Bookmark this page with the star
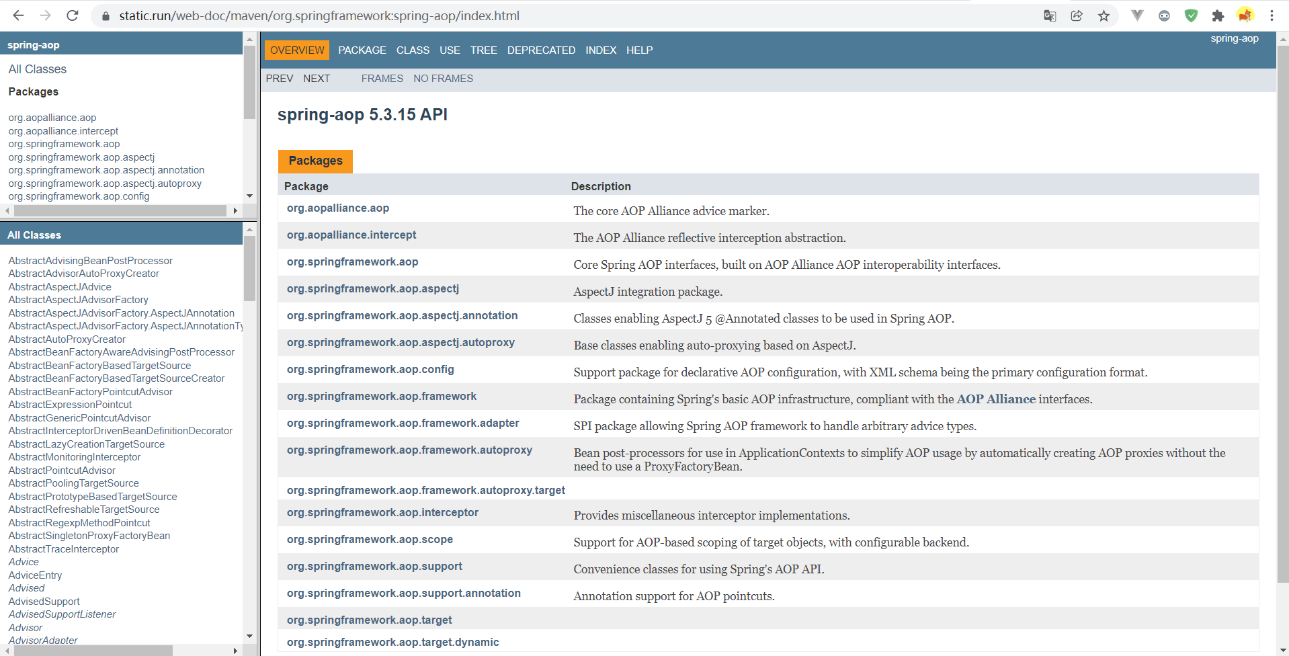The height and width of the screenshot is (656, 1289). tap(1104, 15)
